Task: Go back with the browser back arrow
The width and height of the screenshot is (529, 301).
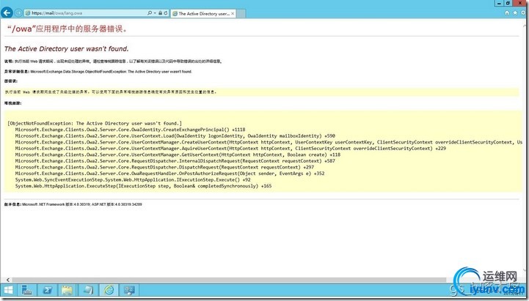Action: 7,12
